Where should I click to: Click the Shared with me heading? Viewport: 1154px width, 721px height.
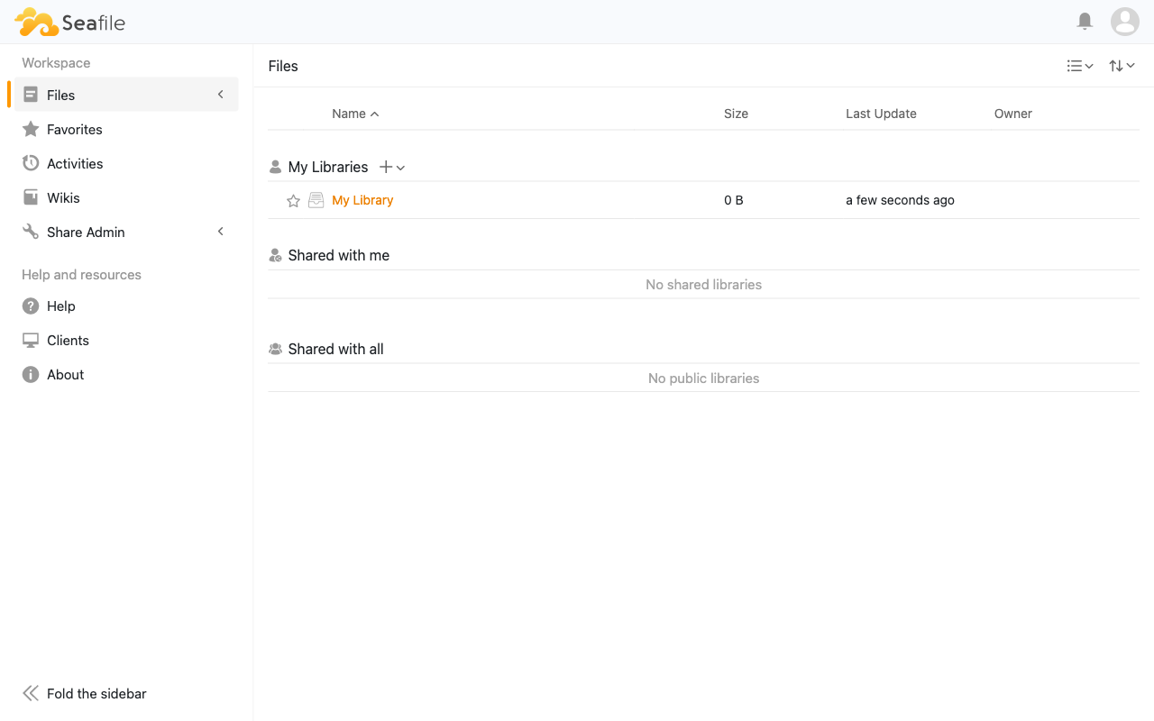click(x=339, y=255)
